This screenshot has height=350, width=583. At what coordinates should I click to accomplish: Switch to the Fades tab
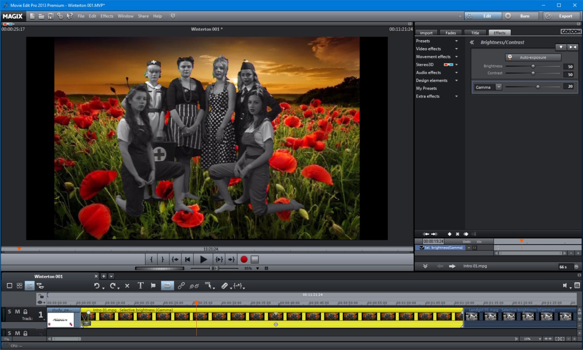click(x=451, y=33)
